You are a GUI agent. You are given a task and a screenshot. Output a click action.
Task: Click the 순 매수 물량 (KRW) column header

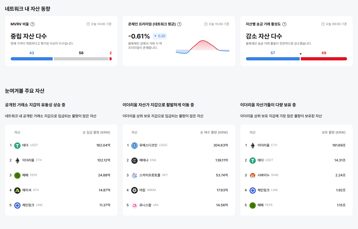[214, 132]
